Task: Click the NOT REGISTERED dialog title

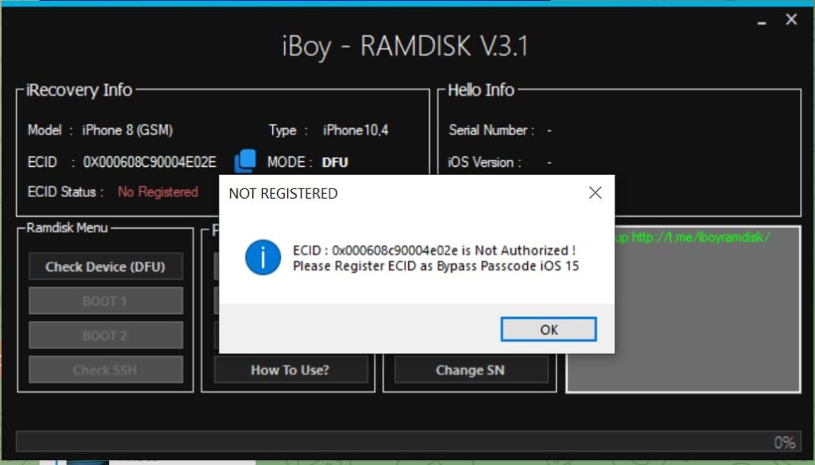Action: tap(283, 194)
